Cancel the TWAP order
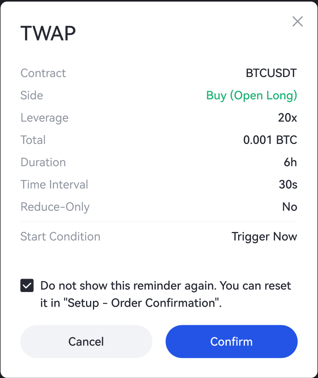Viewport: 318px width, 378px height. (86, 341)
